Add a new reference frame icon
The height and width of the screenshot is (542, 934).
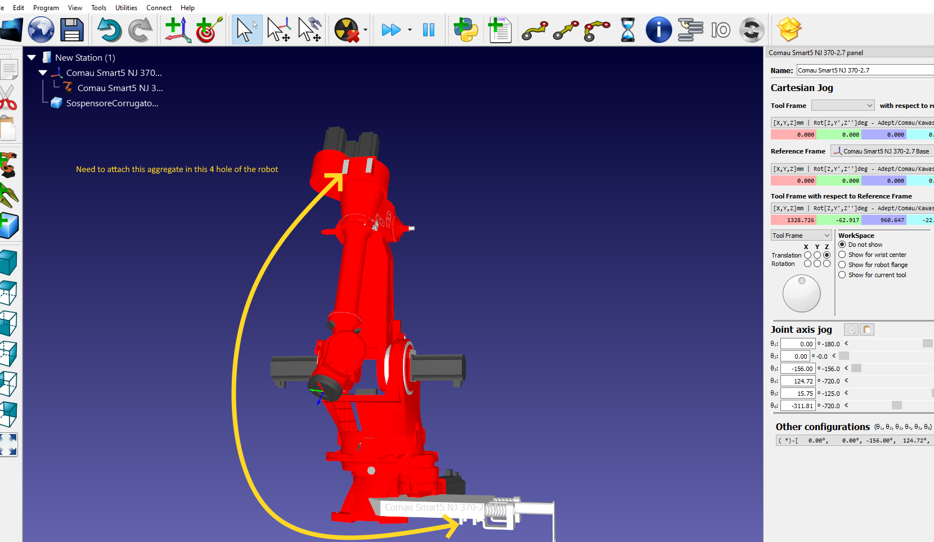[177, 30]
